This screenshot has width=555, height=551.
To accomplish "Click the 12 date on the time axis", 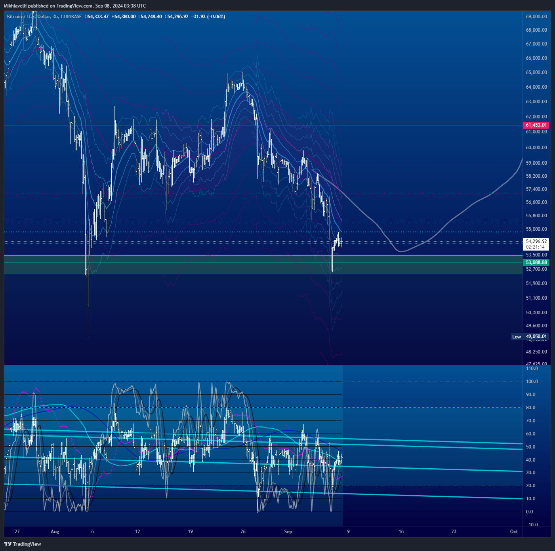I will click(x=137, y=532).
